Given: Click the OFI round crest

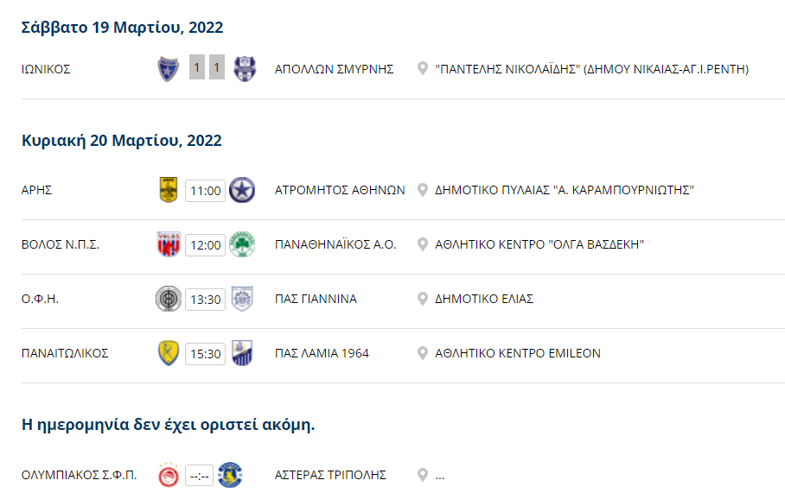Looking at the screenshot, I should [169, 299].
